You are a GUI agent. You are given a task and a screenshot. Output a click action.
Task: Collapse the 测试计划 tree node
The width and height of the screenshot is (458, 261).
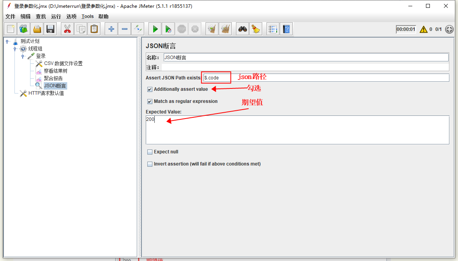pyautogui.click(x=7, y=41)
